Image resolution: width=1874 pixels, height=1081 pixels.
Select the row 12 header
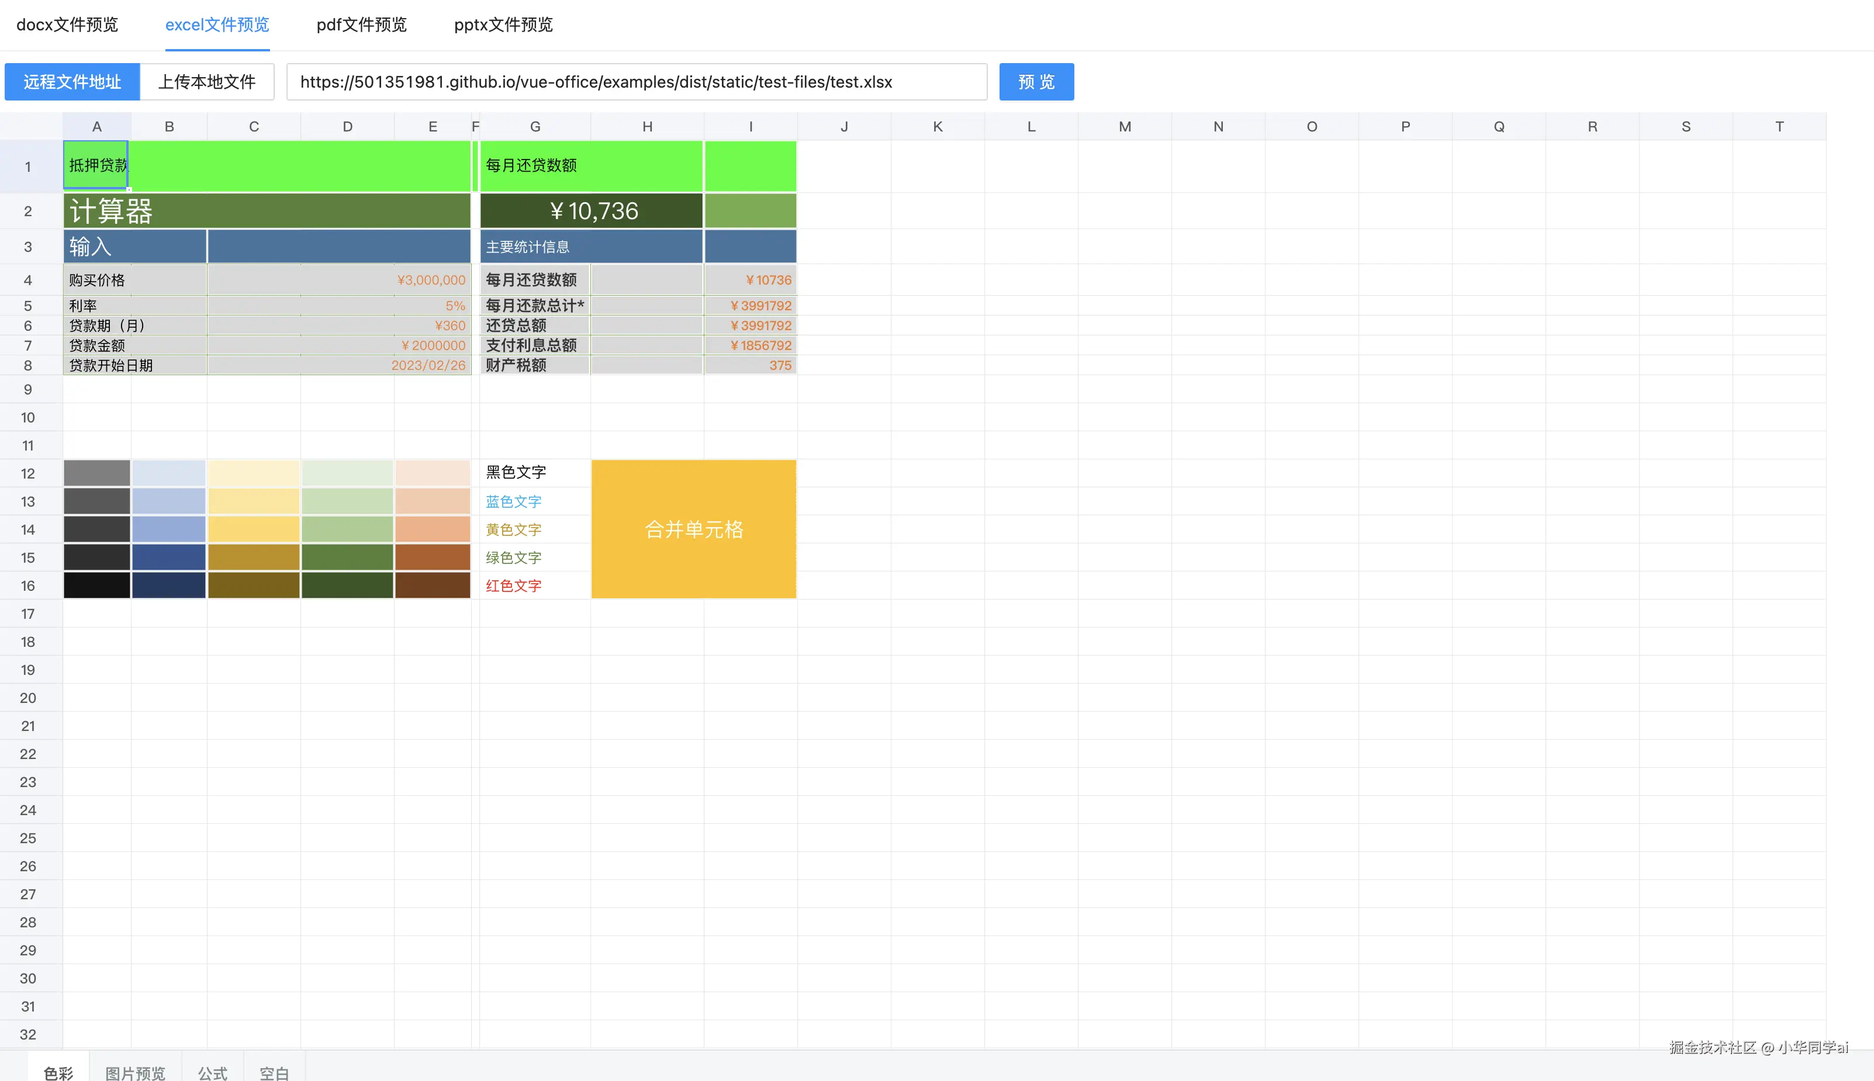click(28, 474)
